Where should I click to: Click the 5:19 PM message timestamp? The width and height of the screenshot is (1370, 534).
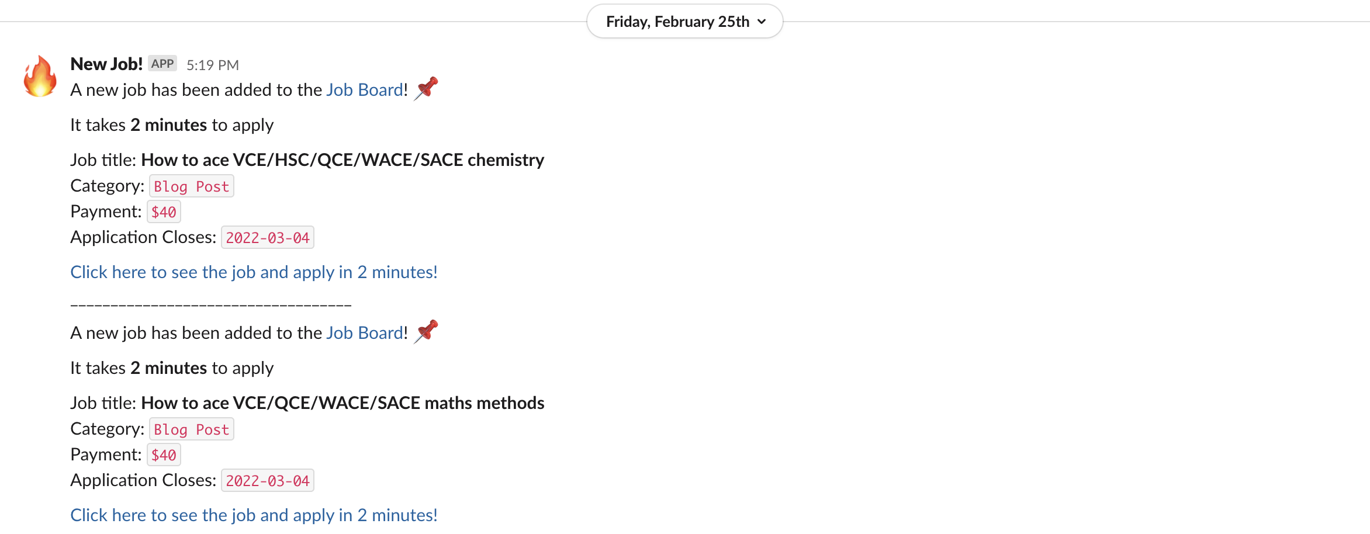click(213, 65)
